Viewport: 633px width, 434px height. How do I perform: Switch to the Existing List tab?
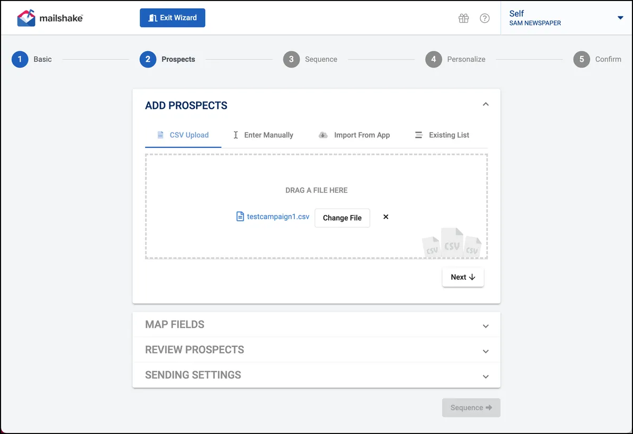[x=442, y=135]
